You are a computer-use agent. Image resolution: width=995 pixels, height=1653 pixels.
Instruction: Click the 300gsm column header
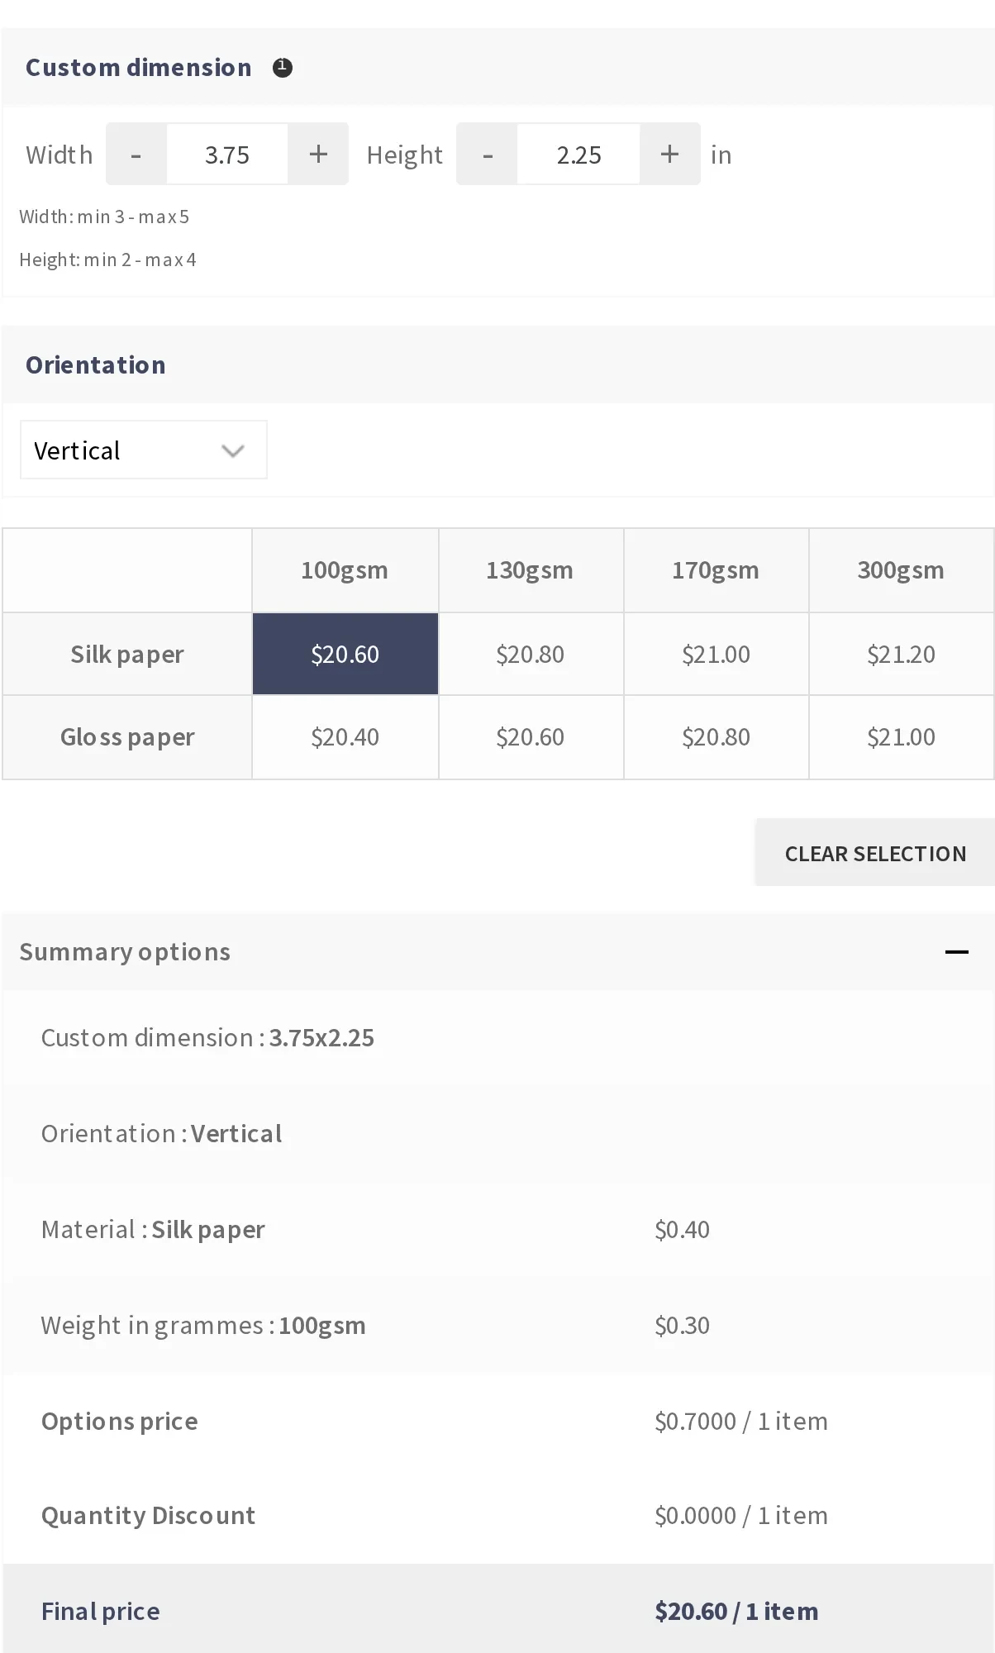click(x=901, y=570)
